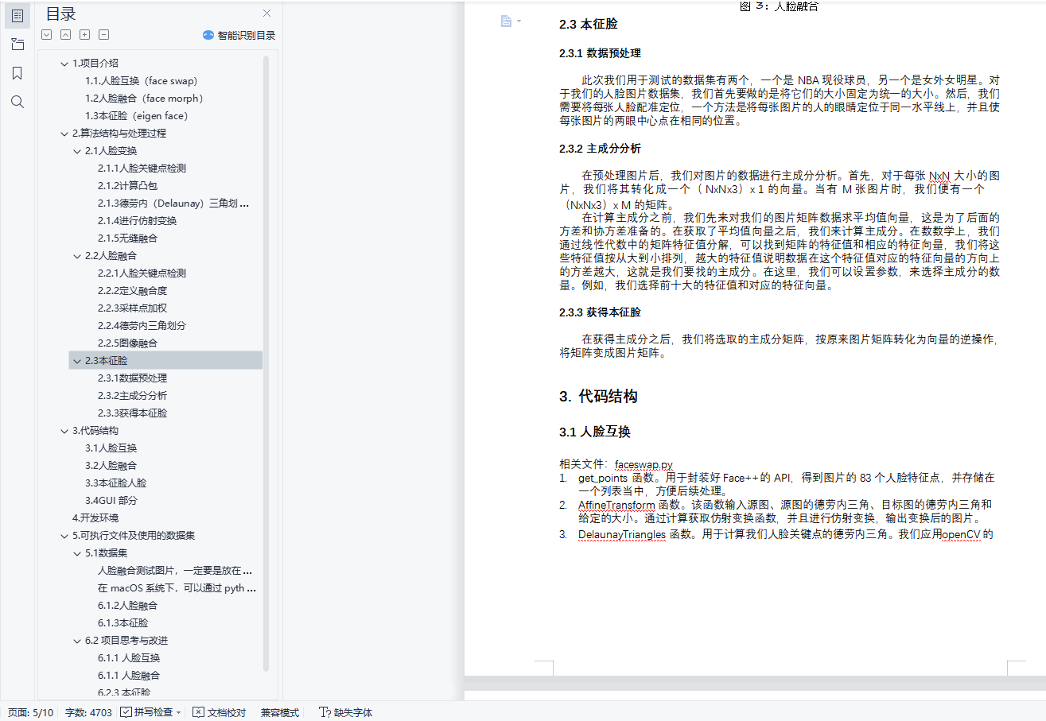Viewport: 1046px width, 721px height.
Task: Select 6.1.3本征脸 in the outline
Action: coord(122,623)
